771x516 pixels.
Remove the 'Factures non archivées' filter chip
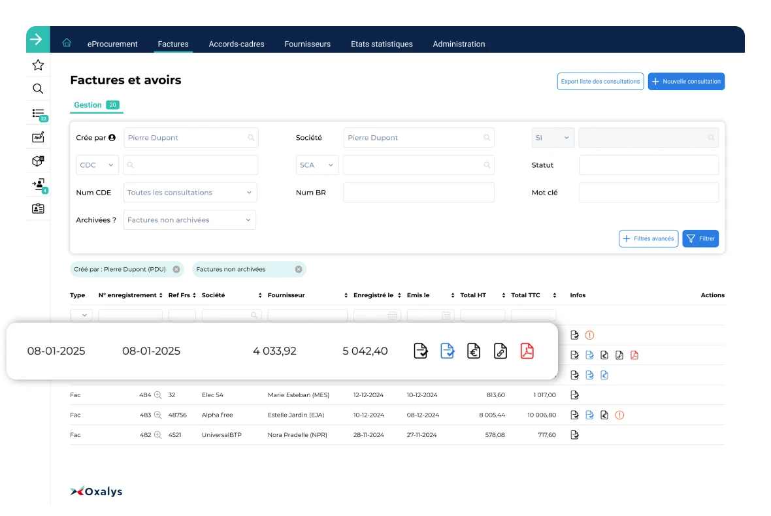pyautogui.click(x=299, y=269)
